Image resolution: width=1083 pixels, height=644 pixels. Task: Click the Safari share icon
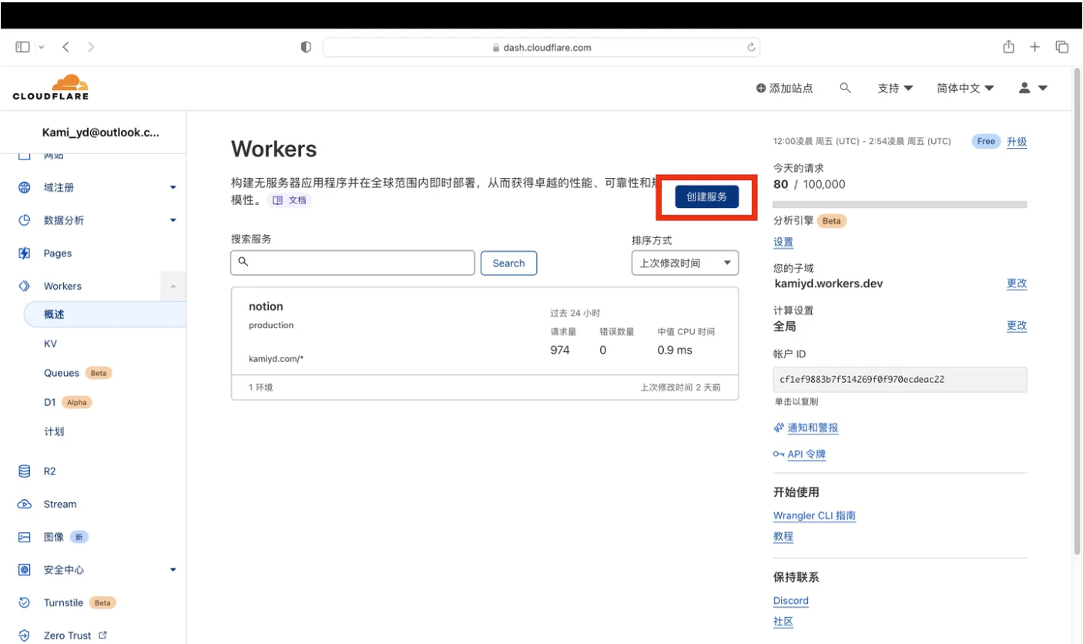pyautogui.click(x=1008, y=47)
